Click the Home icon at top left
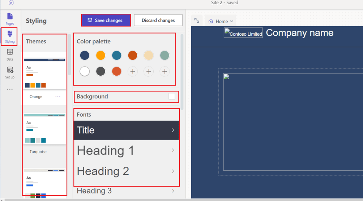 coord(11,3)
